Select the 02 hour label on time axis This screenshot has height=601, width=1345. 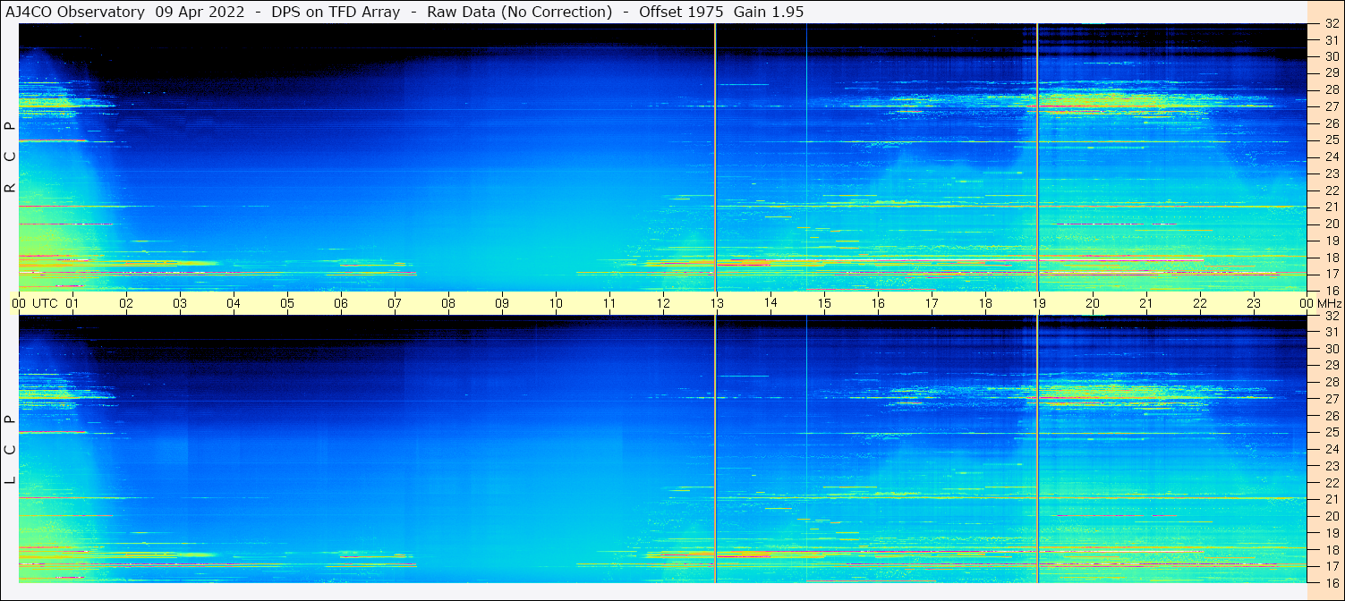[x=126, y=303]
